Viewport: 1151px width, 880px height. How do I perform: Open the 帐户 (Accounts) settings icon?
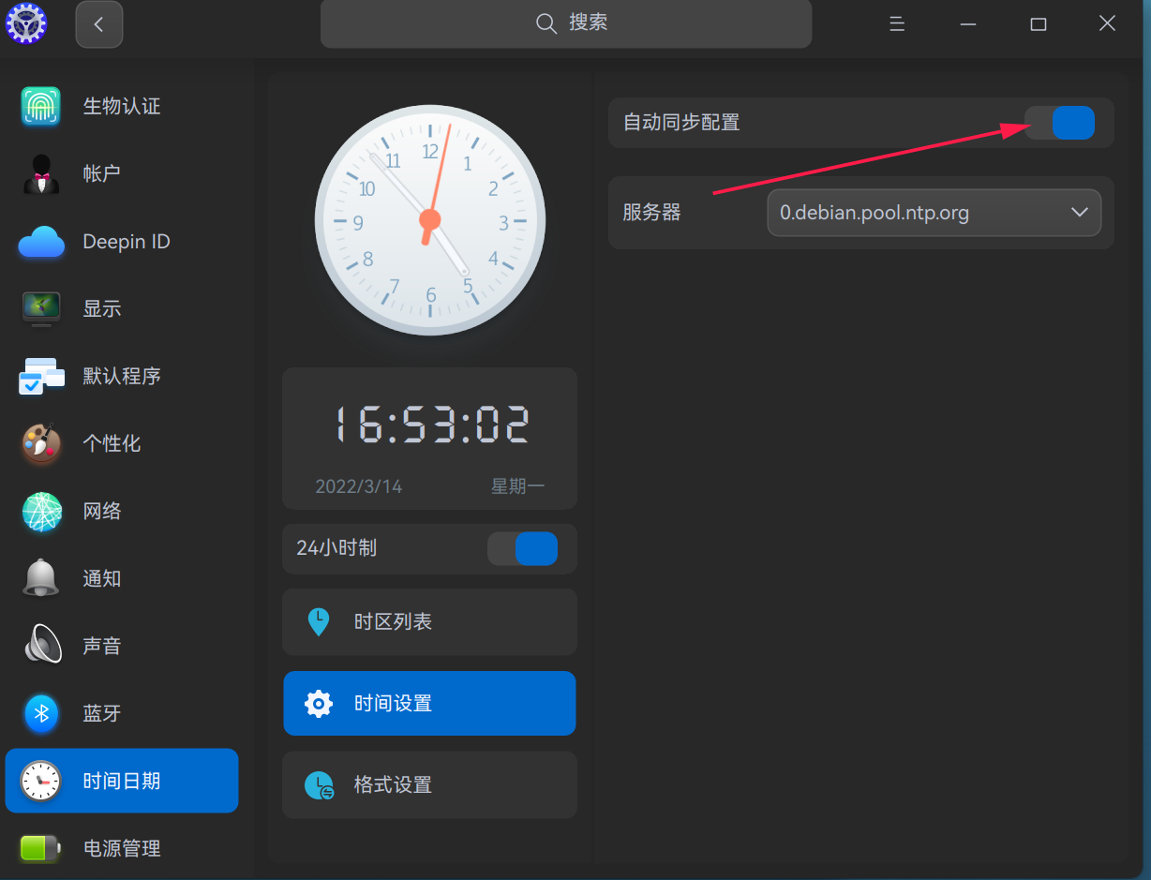click(x=40, y=173)
